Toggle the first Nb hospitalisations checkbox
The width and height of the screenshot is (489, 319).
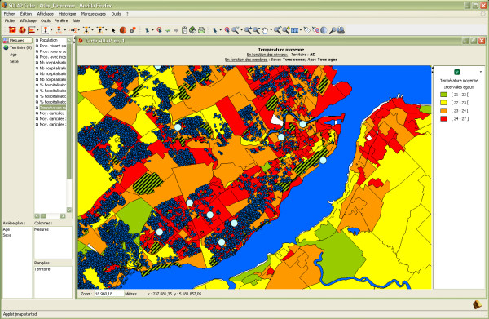[x=37, y=63]
